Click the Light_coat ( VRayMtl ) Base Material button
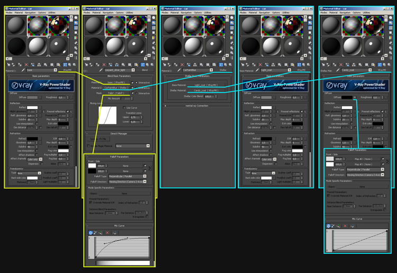Image resolution: width=397 pixels, height=273 pixels. (200, 85)
